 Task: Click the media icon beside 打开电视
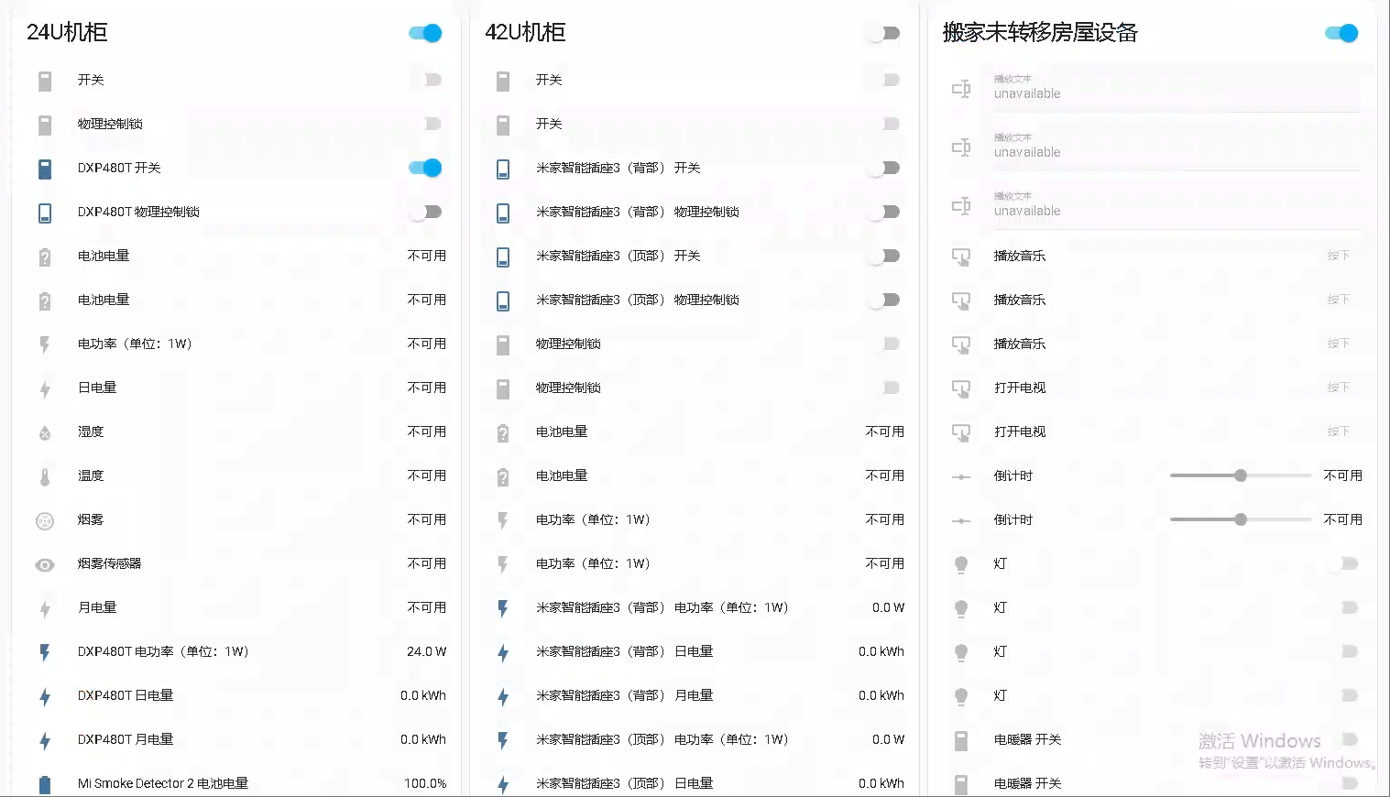tap(961, 388)
